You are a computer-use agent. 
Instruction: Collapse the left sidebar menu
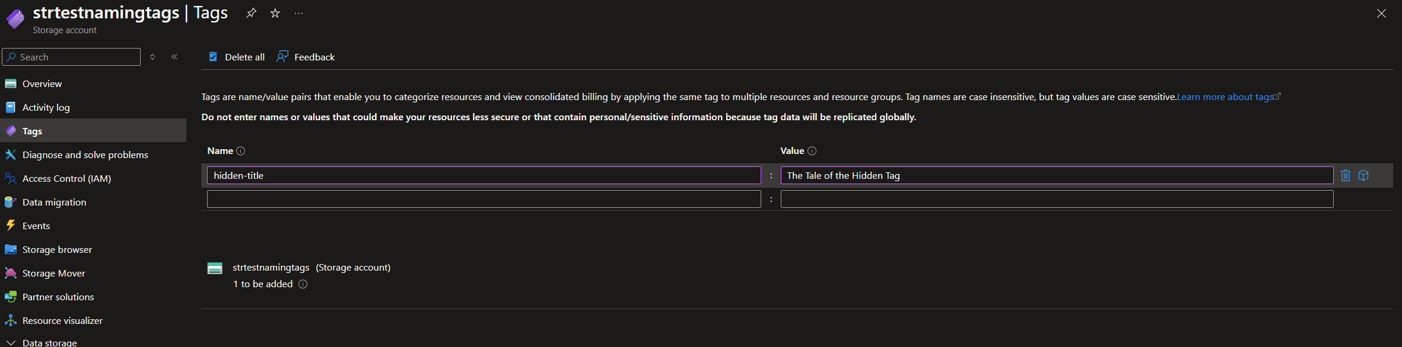pyautogui.click(x=174, y=57)
